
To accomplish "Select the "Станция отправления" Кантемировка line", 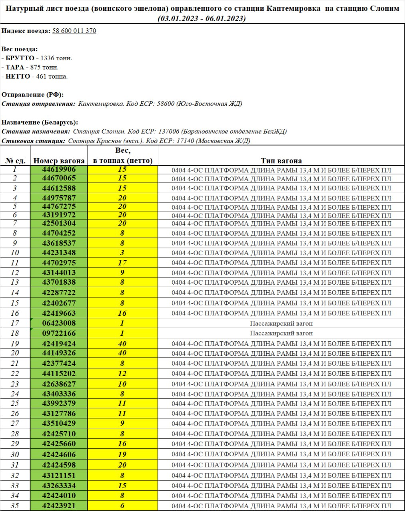I will [x=122, y=104].
